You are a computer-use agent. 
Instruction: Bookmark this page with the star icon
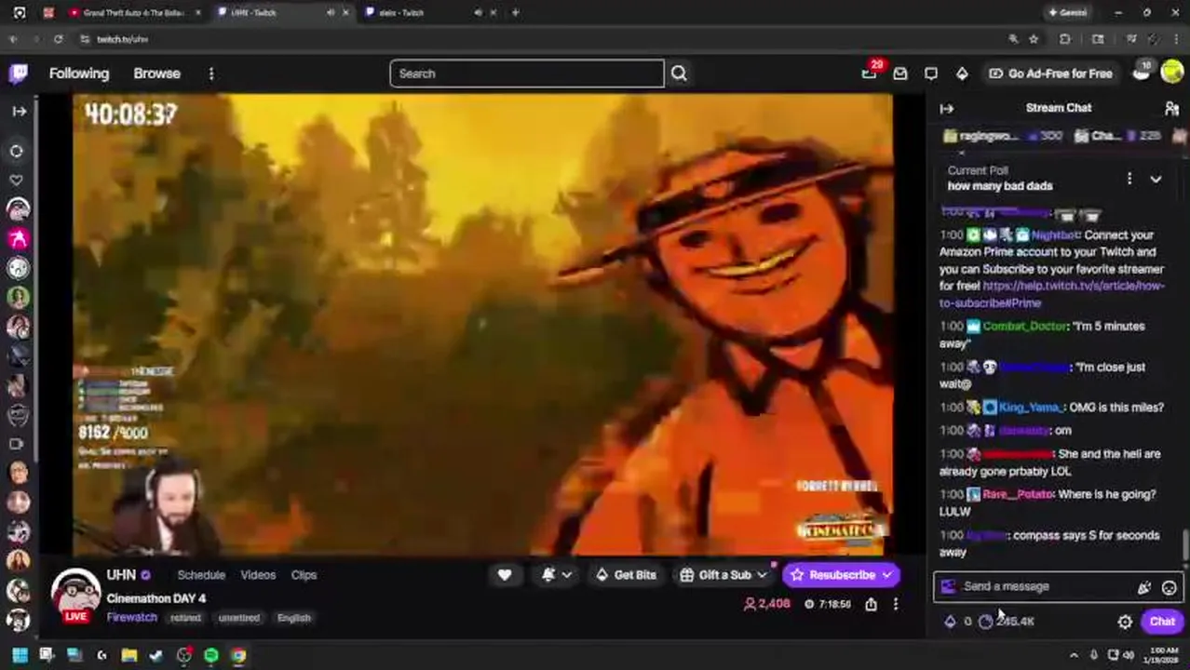tap(1034, 39)
